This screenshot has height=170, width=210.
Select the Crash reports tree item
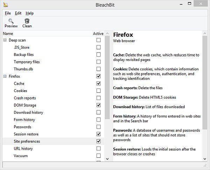[x=25, y=98]
